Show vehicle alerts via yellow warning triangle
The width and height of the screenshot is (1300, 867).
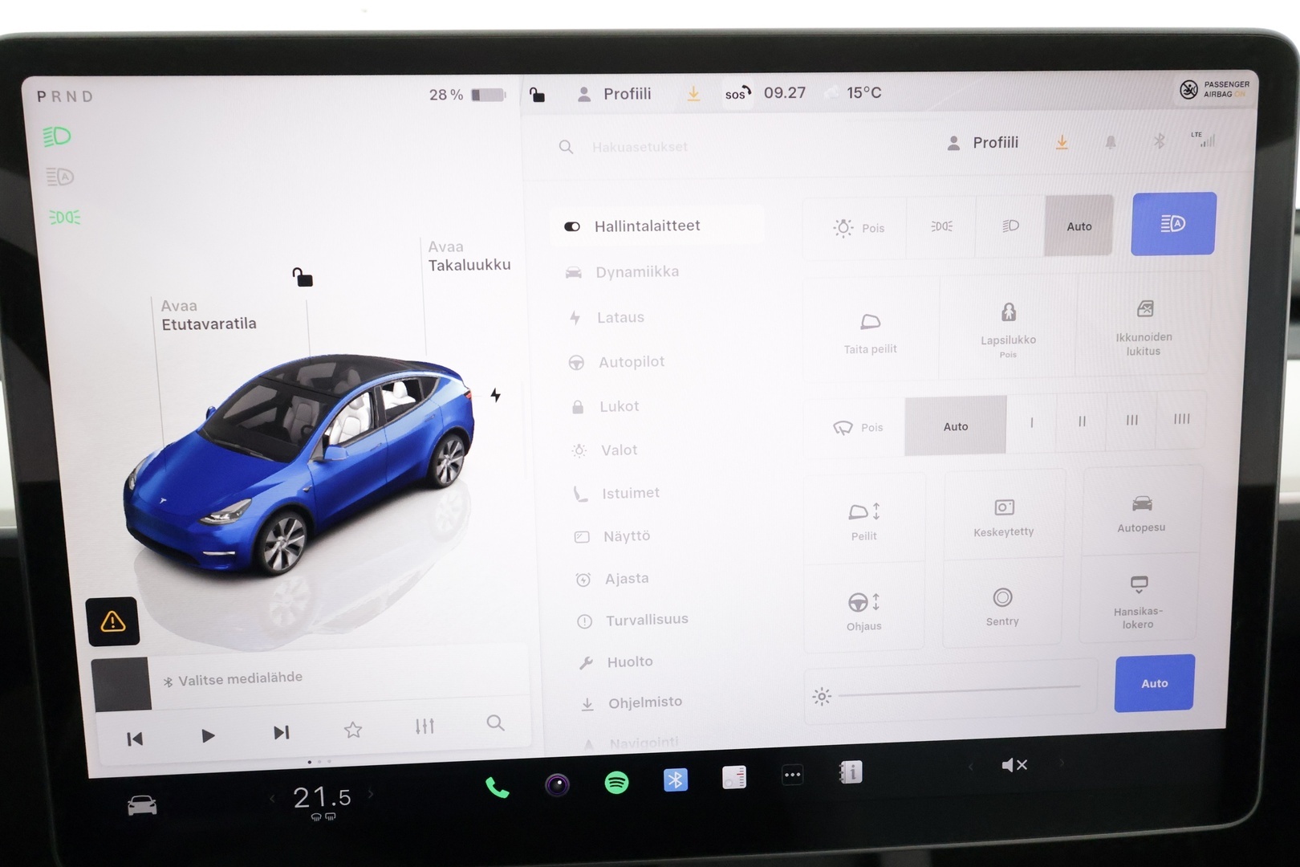tap(113, 621)
